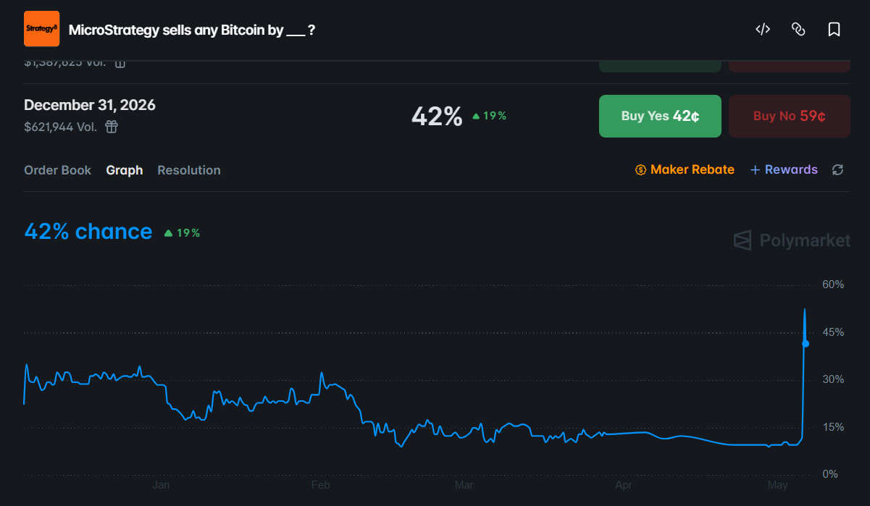Click the plus icon beside Rewards
Image resolution: width=870 pixels, height=506 pixels.
click(x=755, y=170)
